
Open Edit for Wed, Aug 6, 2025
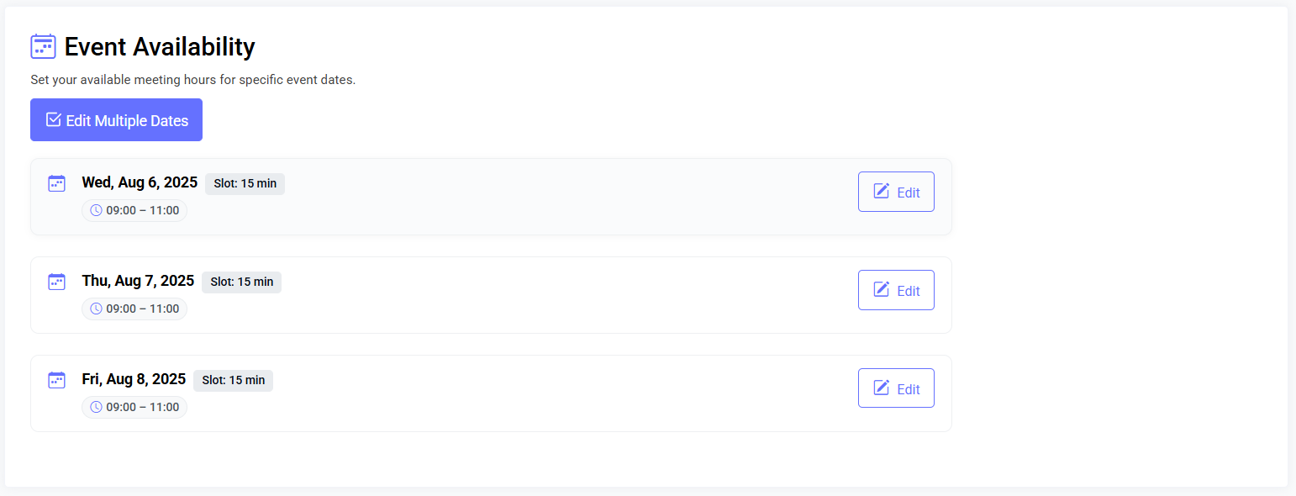(x=896, y=192)
